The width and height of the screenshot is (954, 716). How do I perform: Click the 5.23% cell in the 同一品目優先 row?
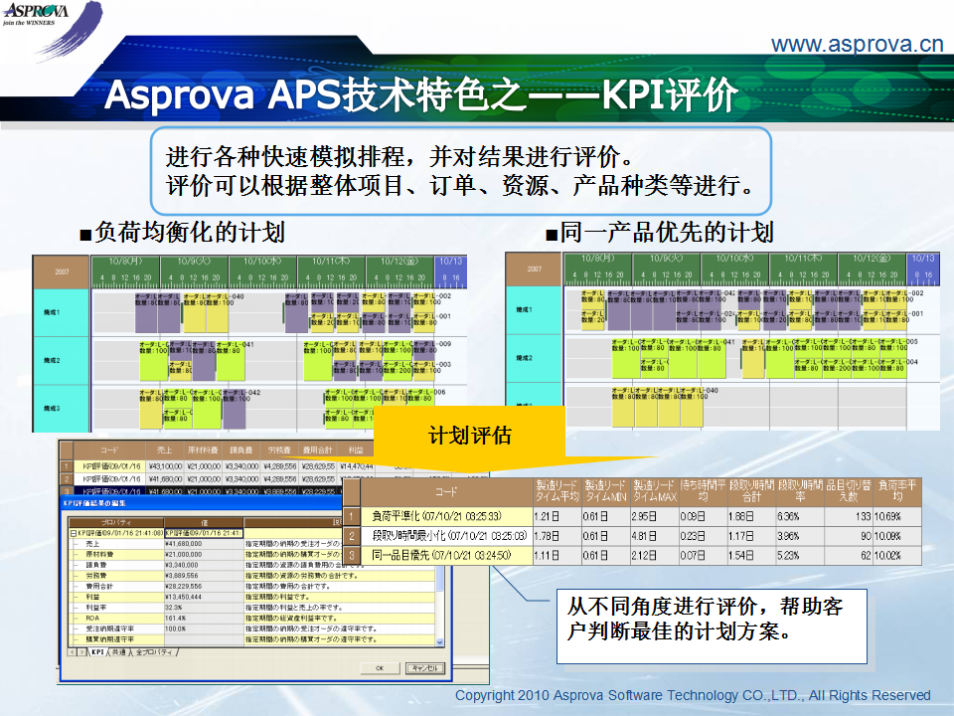pos(800,555)
